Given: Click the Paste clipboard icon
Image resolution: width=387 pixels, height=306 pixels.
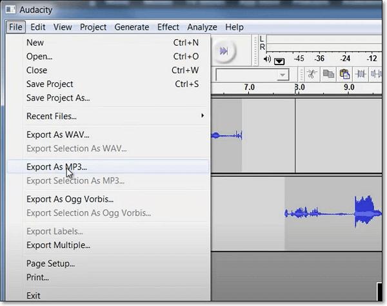Looking at the screenshot, I should pos(344,74).
